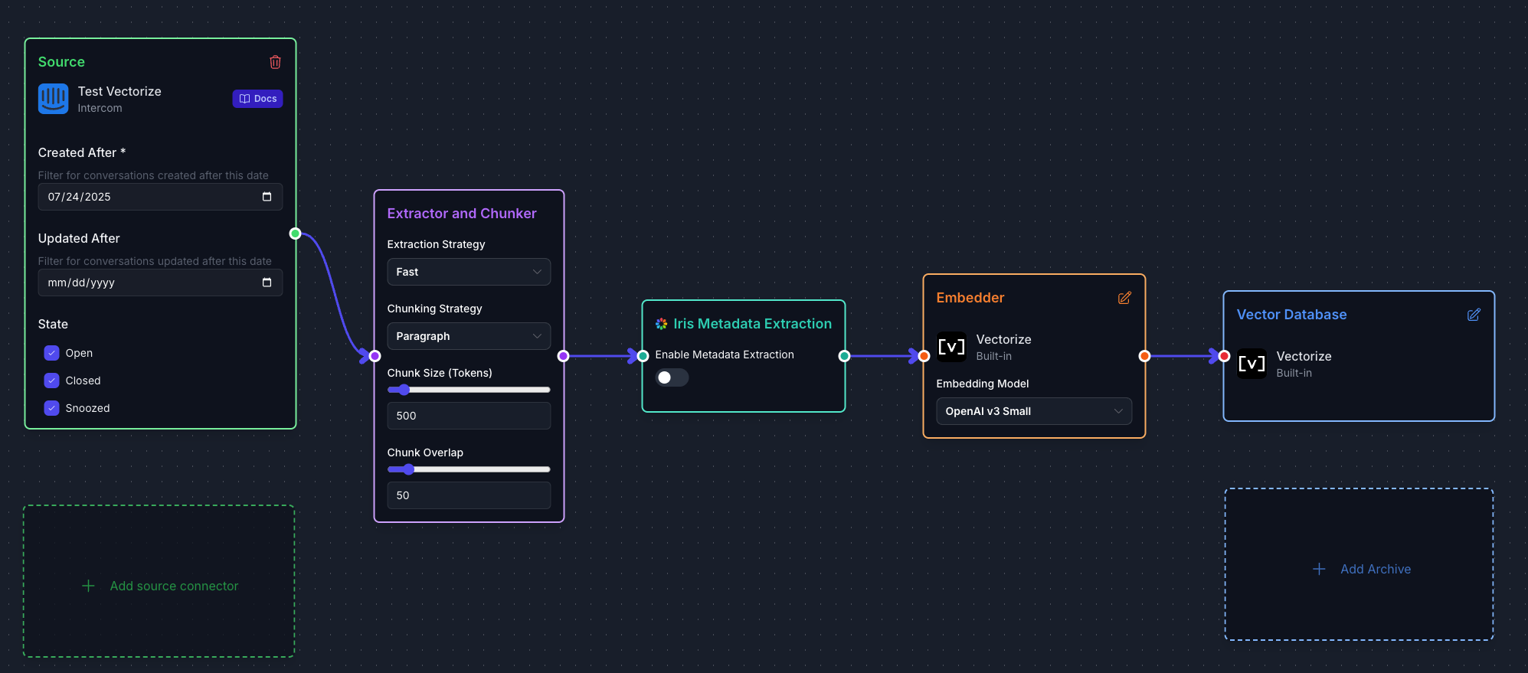Click the Embedder node title
The image size is (1528, 673).
pyautogui.click(x=970, y=298)
